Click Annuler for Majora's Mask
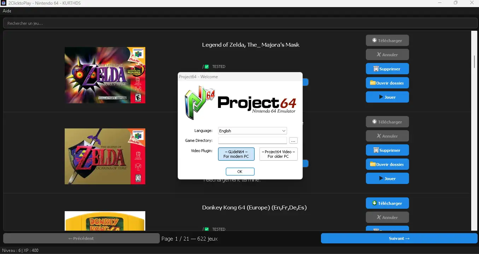The width and height of the screenshot is (479, 254). coord(387,54)
